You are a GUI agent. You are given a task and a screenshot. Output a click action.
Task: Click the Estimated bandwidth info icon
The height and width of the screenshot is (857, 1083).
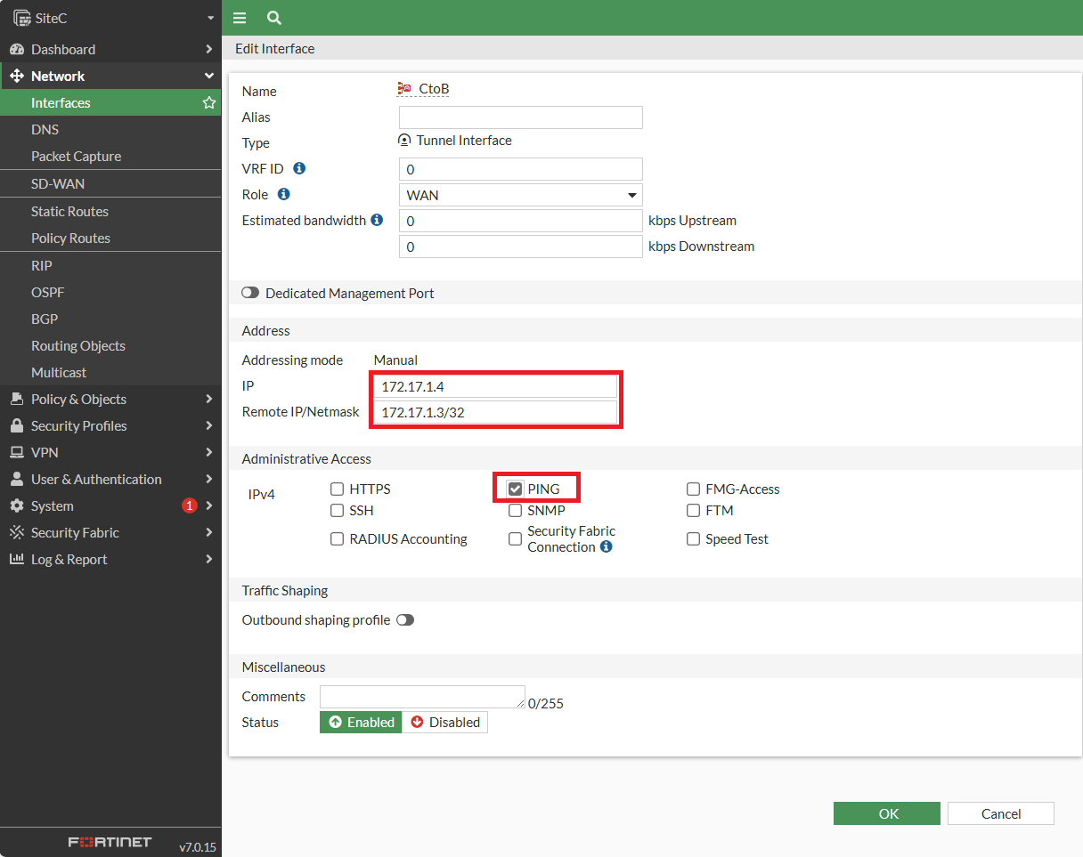coord(377,220)
